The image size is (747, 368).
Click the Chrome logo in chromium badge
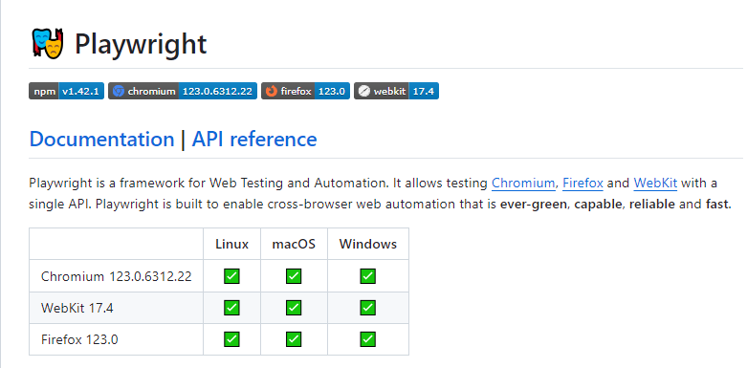coord(119,91)
